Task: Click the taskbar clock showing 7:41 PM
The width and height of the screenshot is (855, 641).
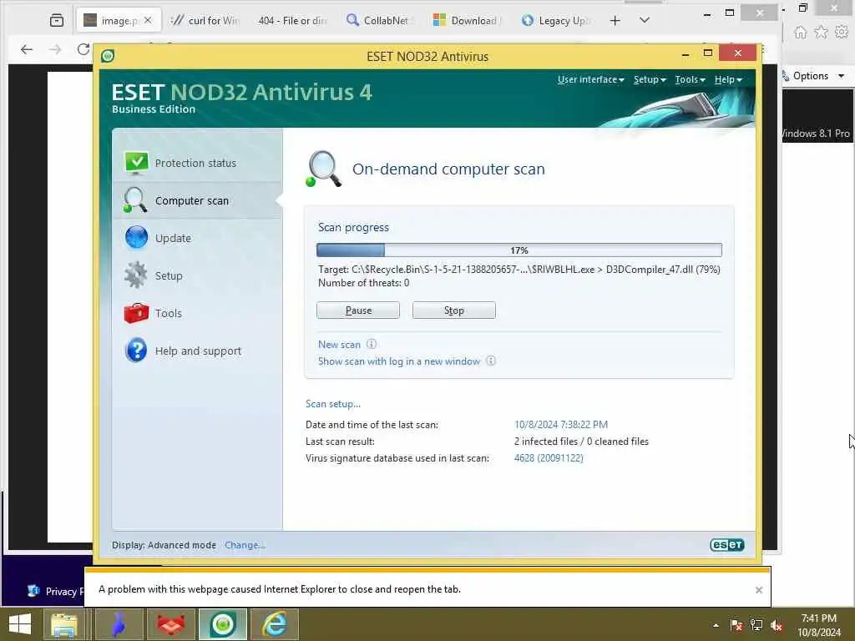Action: (819, 625)
